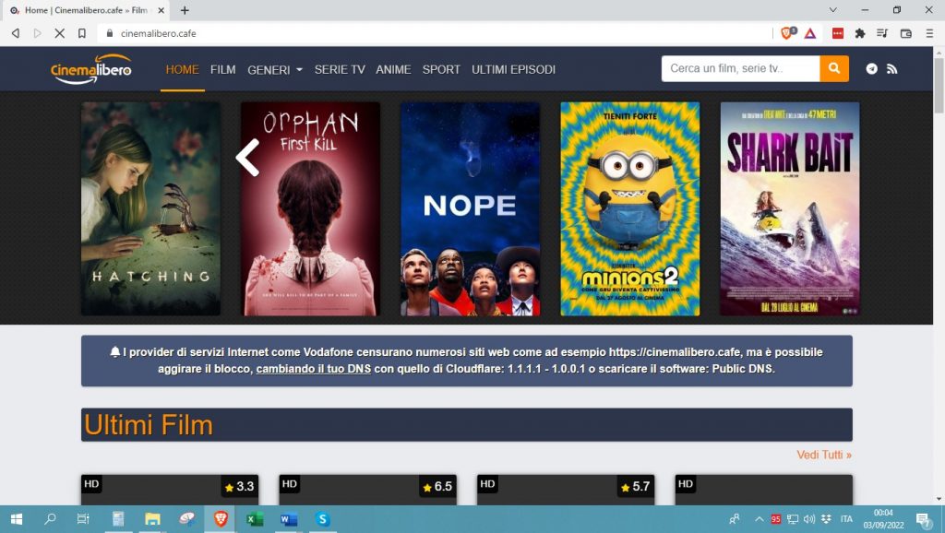Open the Brave Wallet icon
This screenshot has width=945, height=533.
pos(904,33)
